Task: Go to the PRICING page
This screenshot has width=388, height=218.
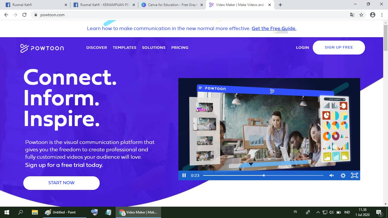Action: [180, 48]
